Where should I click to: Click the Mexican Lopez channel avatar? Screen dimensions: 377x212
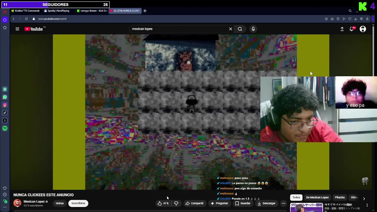pyautogui.click(x=17, y=203)
